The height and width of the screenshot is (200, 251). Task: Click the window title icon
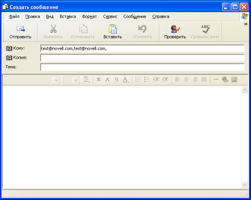coord(5,7)
